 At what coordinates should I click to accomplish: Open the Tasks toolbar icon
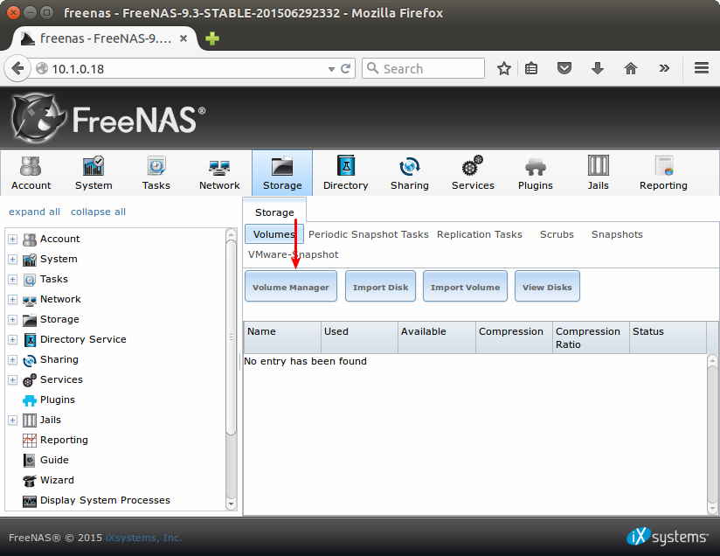coord(156,173)
